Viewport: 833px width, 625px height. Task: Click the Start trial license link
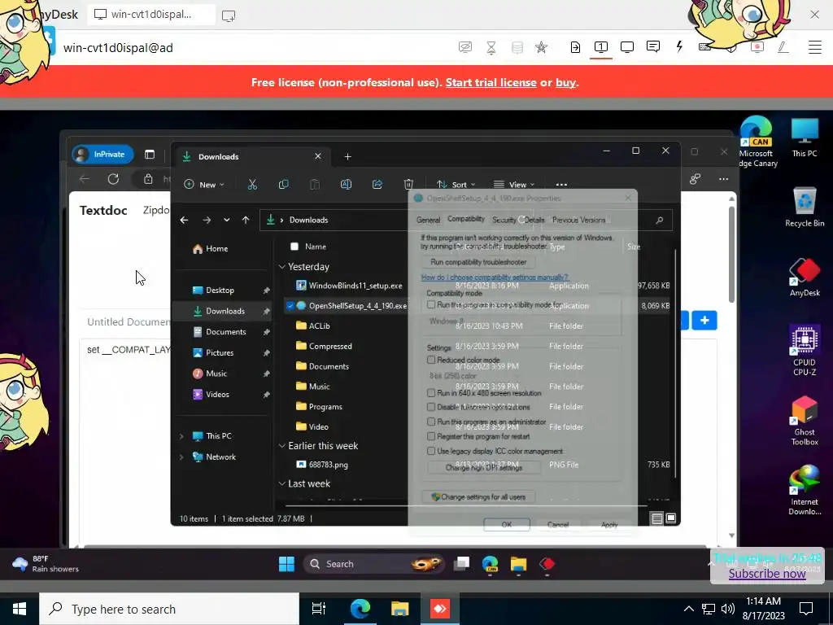pos(491,82)
